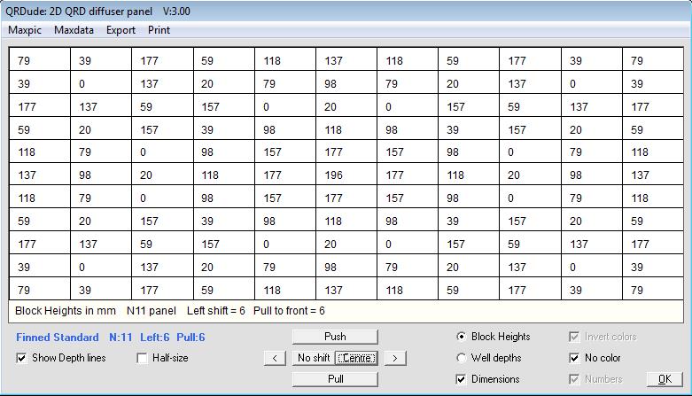Open the Export menu
Viewport: 692px width, 396px height.
tap(121, 30)
